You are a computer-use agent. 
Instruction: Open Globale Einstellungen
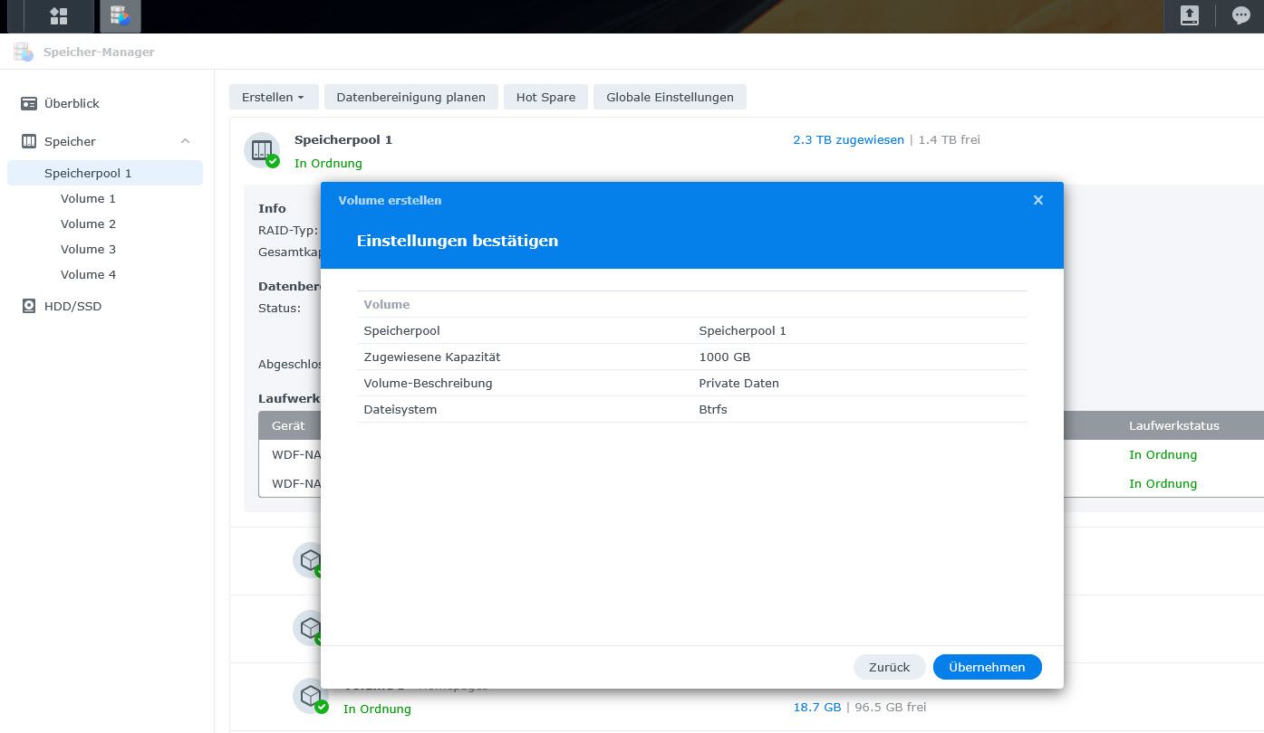(670, 97)
